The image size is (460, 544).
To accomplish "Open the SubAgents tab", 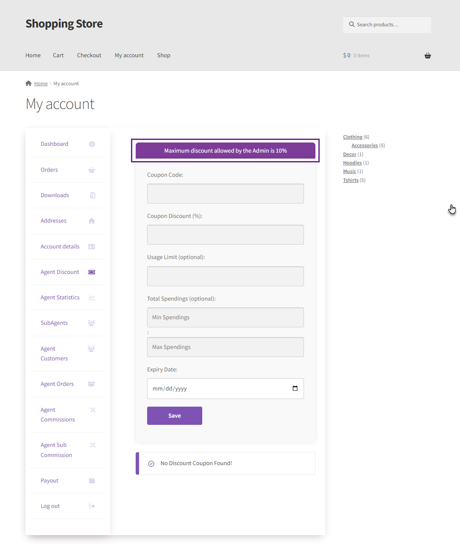I will click(x=54, y=323).
